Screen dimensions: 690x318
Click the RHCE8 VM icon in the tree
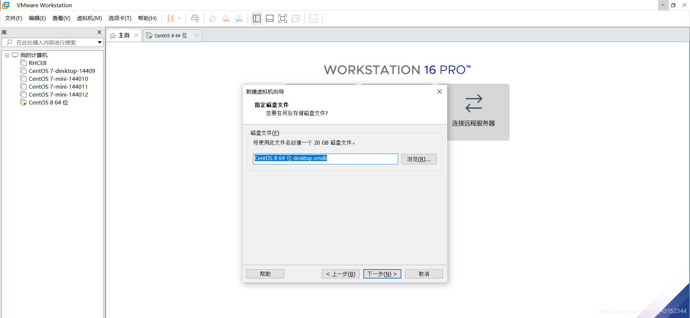pyautogui.click(x=23, y=63)
